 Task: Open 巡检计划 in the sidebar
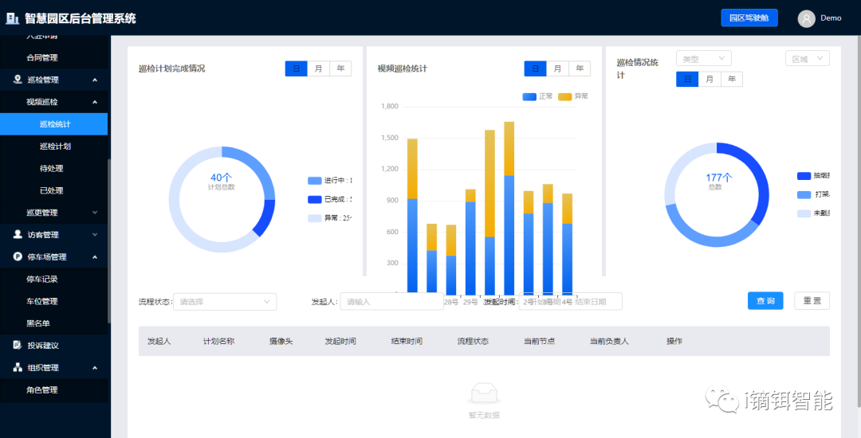(x=55, y=147)
